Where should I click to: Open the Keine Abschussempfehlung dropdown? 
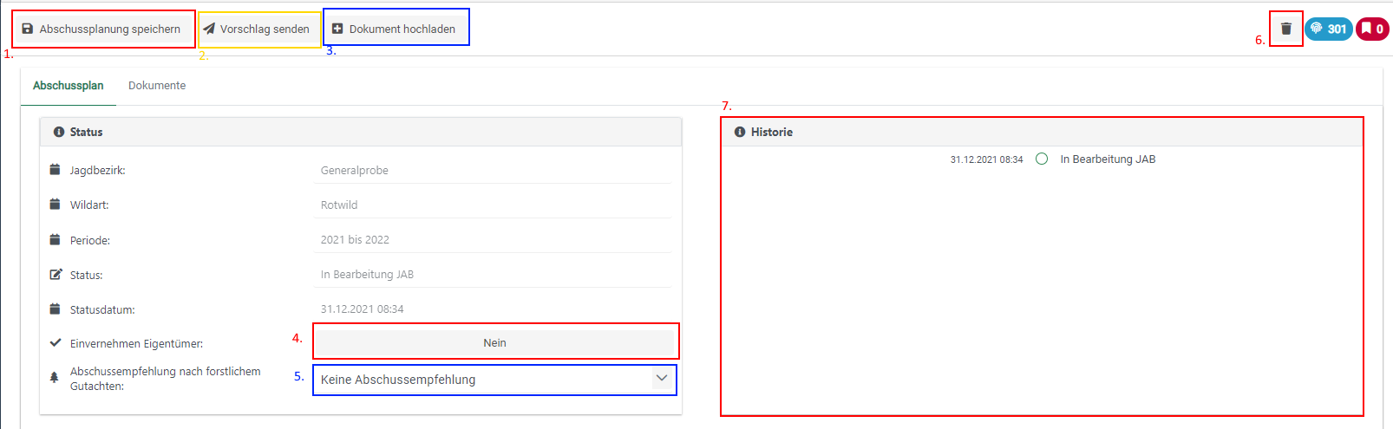coord(481,380)
